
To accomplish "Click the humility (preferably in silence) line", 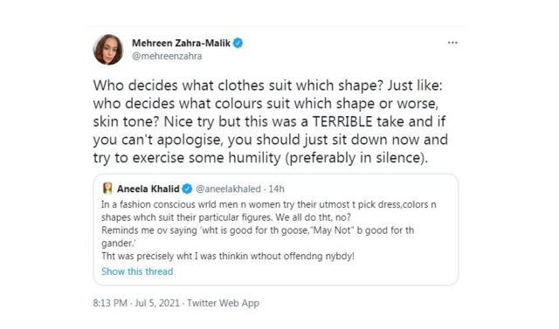I will point(260,158).
